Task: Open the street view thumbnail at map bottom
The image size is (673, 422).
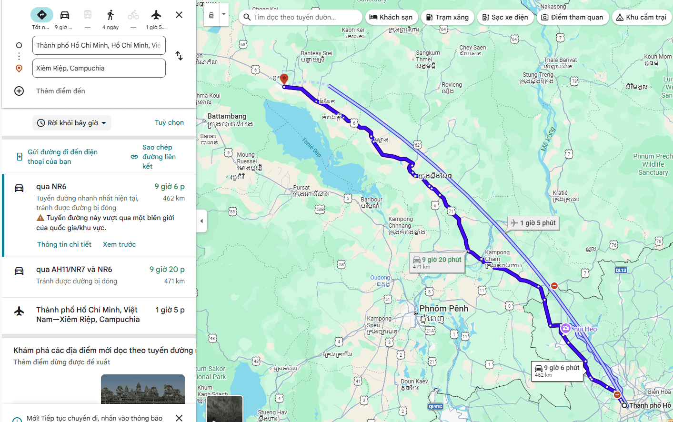Action: click(225, 409)
